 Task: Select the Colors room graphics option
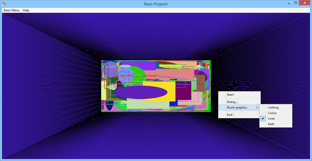[x=276, y=113]
